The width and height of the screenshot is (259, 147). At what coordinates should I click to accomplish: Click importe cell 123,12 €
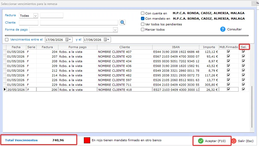point(209,52)
